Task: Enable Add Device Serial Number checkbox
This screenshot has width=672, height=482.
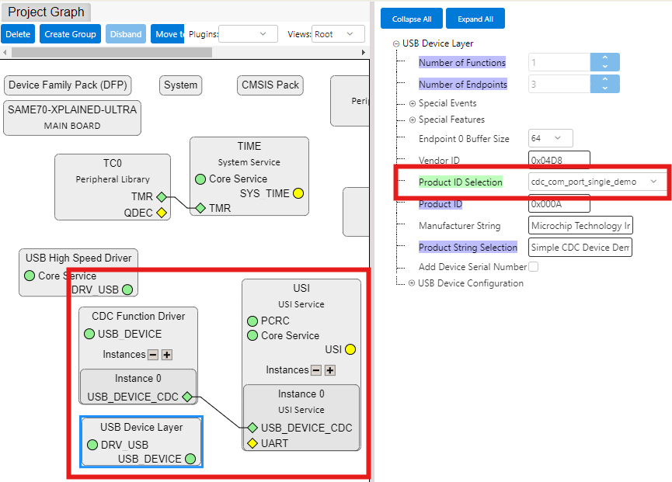Action: pyautogui.click(x=533, y=267)
